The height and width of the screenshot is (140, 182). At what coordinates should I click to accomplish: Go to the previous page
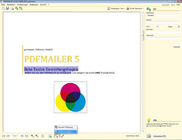coord(8,136)
